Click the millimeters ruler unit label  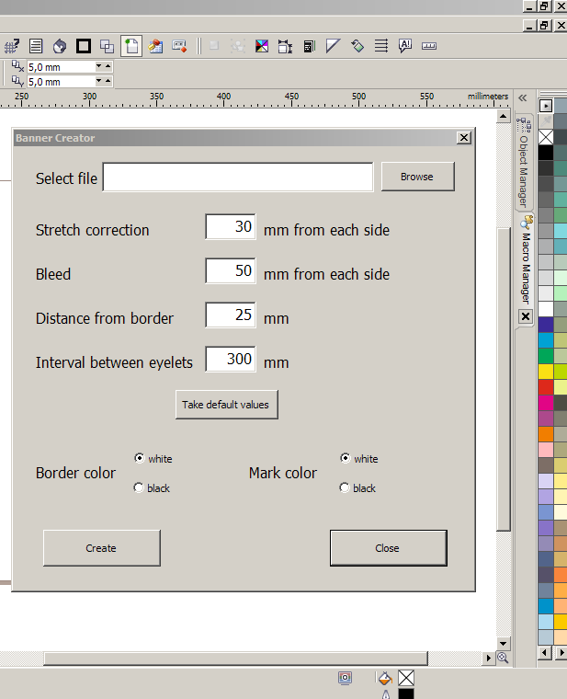(x=488, y=96)
